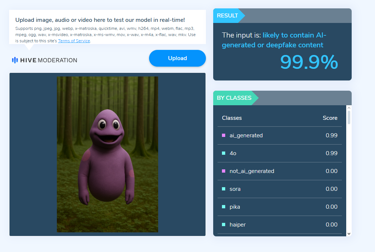Click the 0.99 score for ai_generated
The height and width of the screenshot is (252, 375).
click(332, 135)
